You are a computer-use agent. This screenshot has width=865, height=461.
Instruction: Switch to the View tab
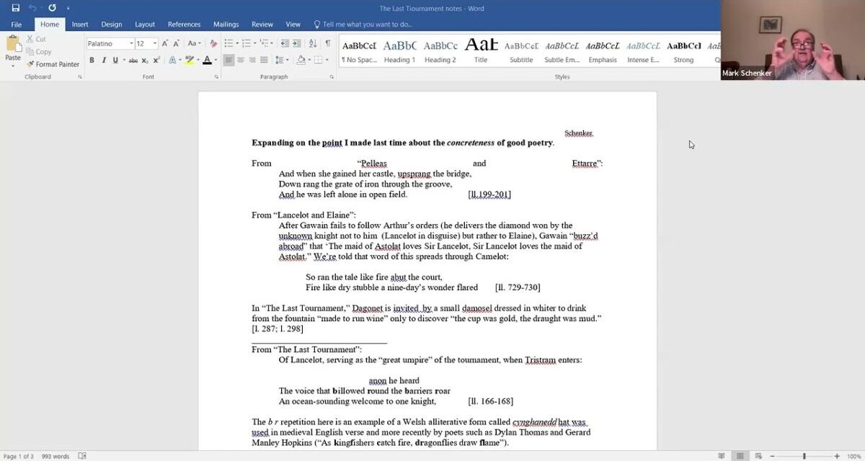click(293, 24)
